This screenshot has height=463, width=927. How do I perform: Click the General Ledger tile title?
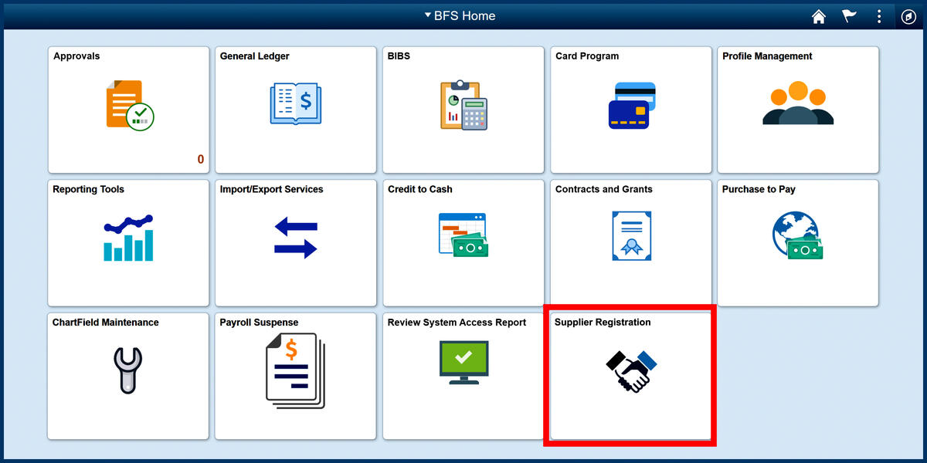coord(255,56)
